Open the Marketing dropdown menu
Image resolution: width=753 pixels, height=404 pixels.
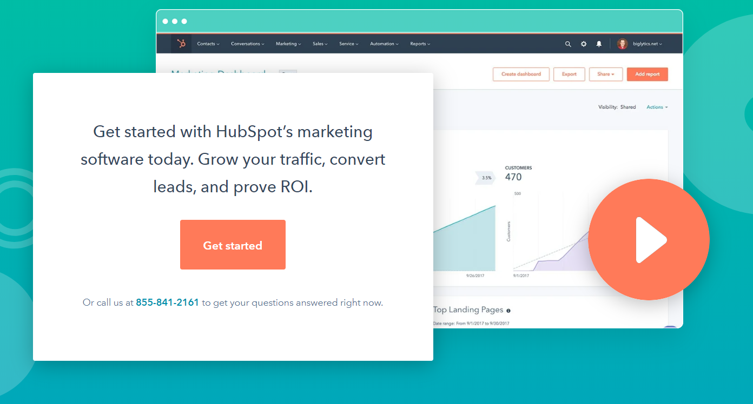288,44
